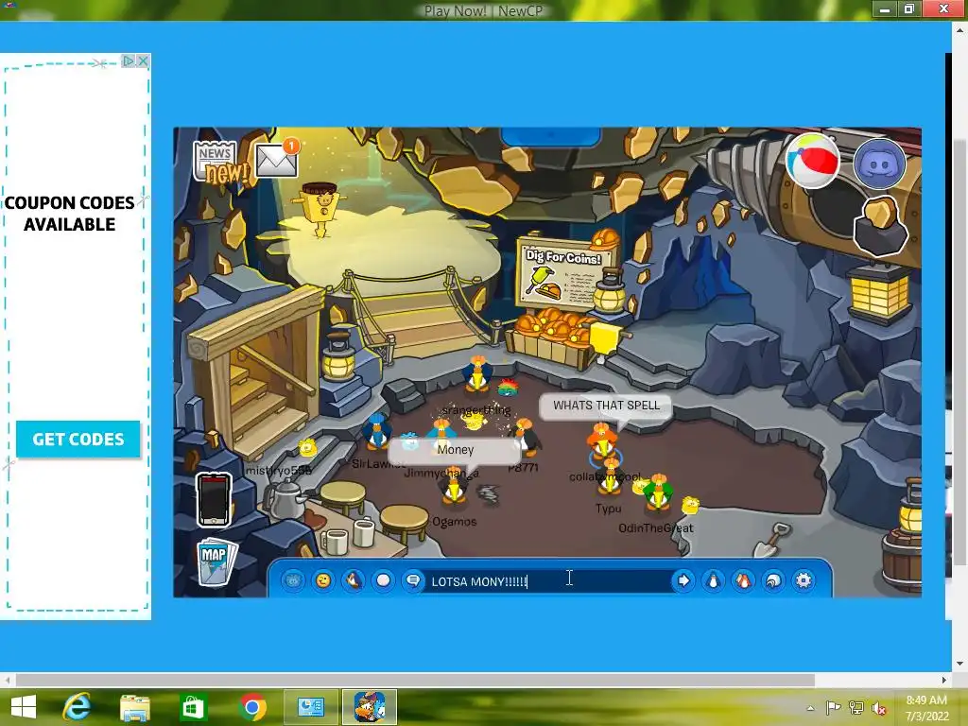This screenshot has height=726, width=968.
Task: Open the safe chat speech bubble
Action: coord(413,581)
